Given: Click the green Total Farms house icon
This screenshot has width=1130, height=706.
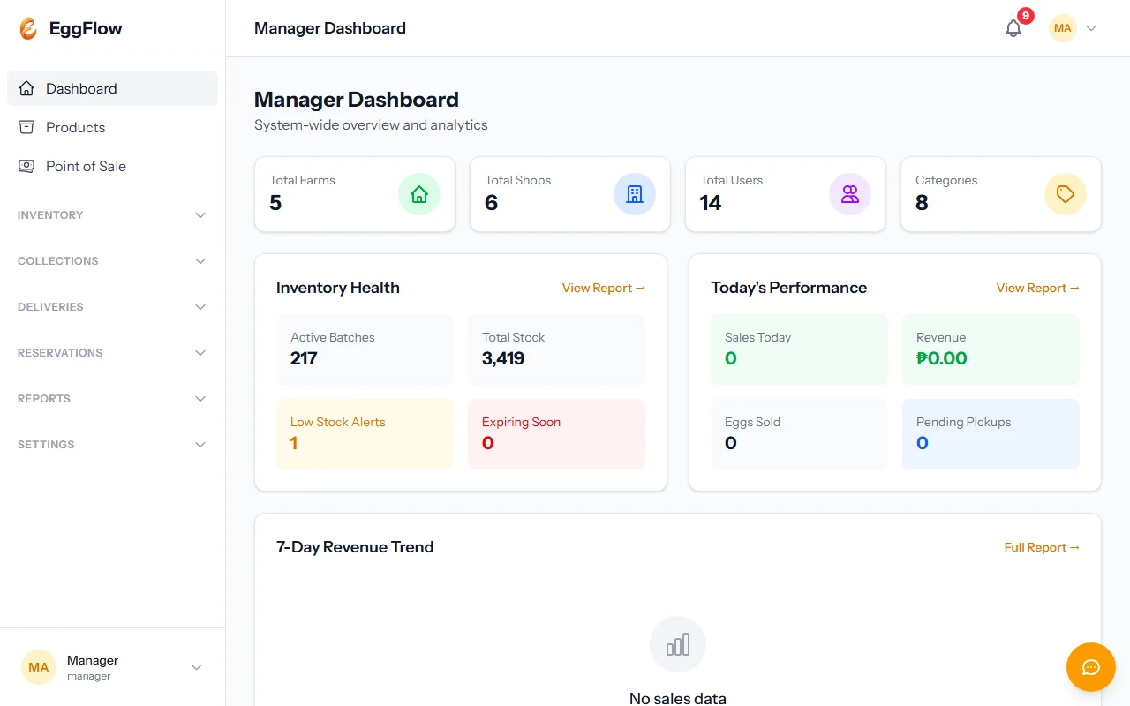Looking at the screenshot, I should pos(419,194).
